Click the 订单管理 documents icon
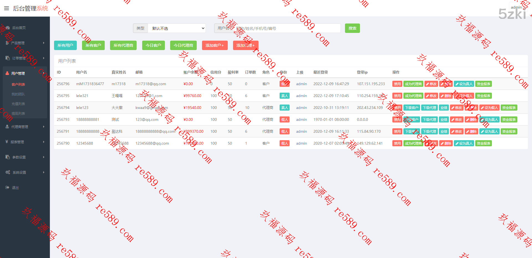This screenshot has height=258, width=532. (x=7, y=58)
